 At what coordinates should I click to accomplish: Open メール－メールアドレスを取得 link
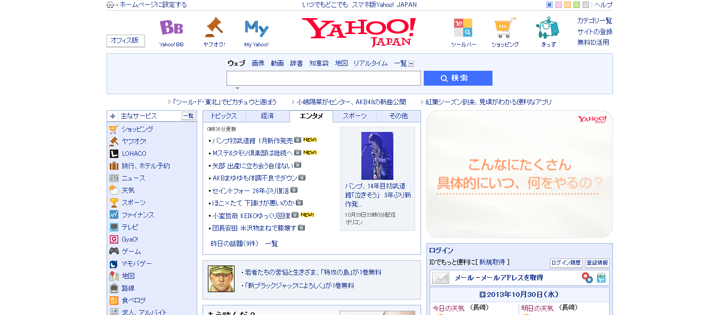point(499,278)
